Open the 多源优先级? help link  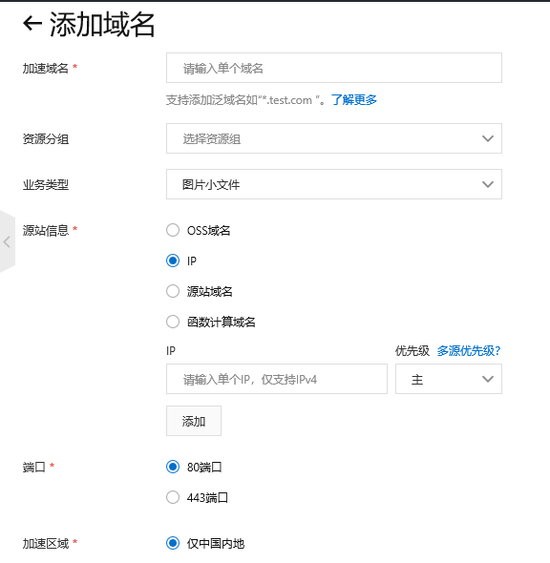(469, 351)
